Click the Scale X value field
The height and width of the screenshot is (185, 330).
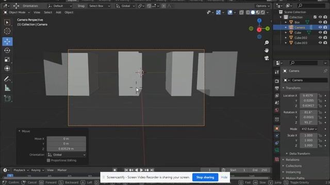coord(308,136)
